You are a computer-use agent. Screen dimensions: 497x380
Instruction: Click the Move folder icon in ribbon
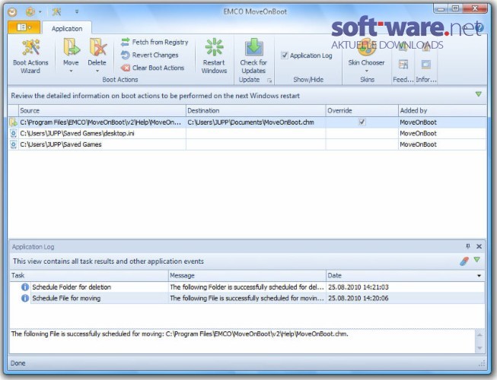[71, 47]
